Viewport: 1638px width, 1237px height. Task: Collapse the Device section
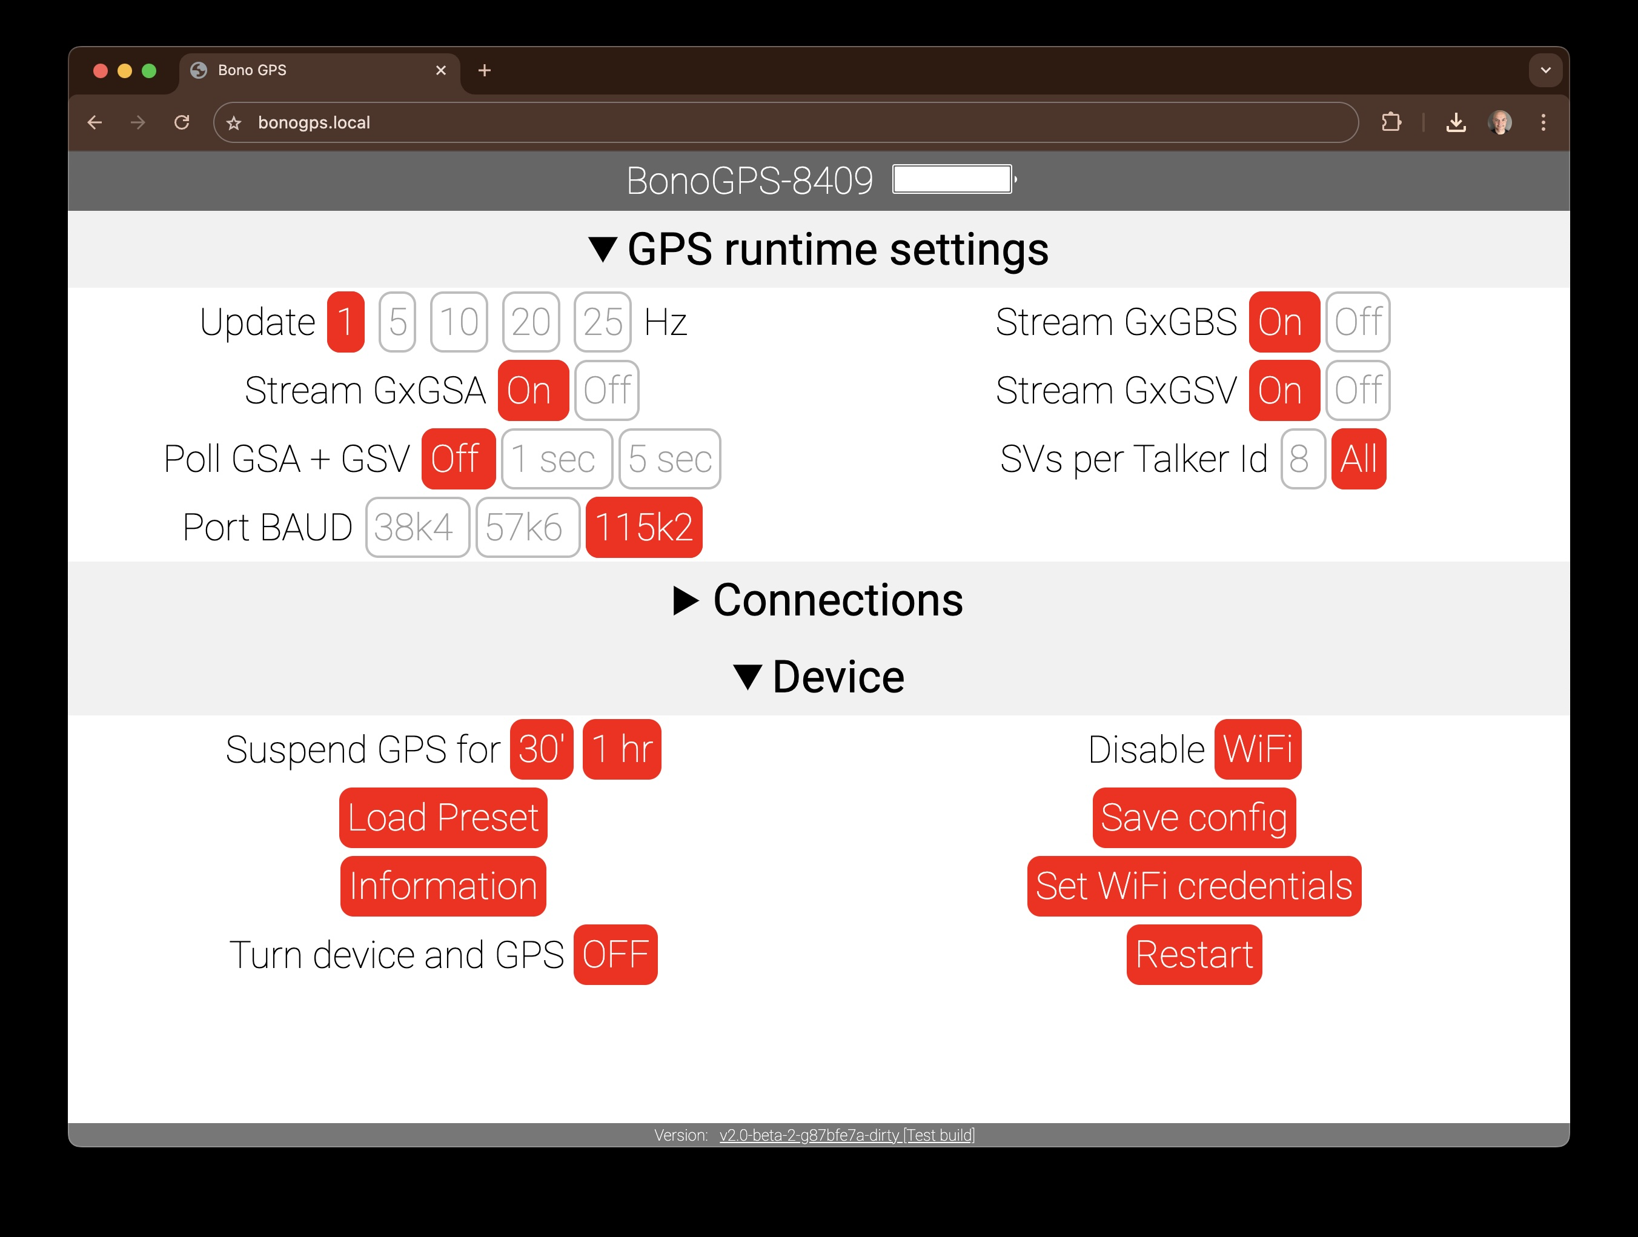(x=818, y=677)
